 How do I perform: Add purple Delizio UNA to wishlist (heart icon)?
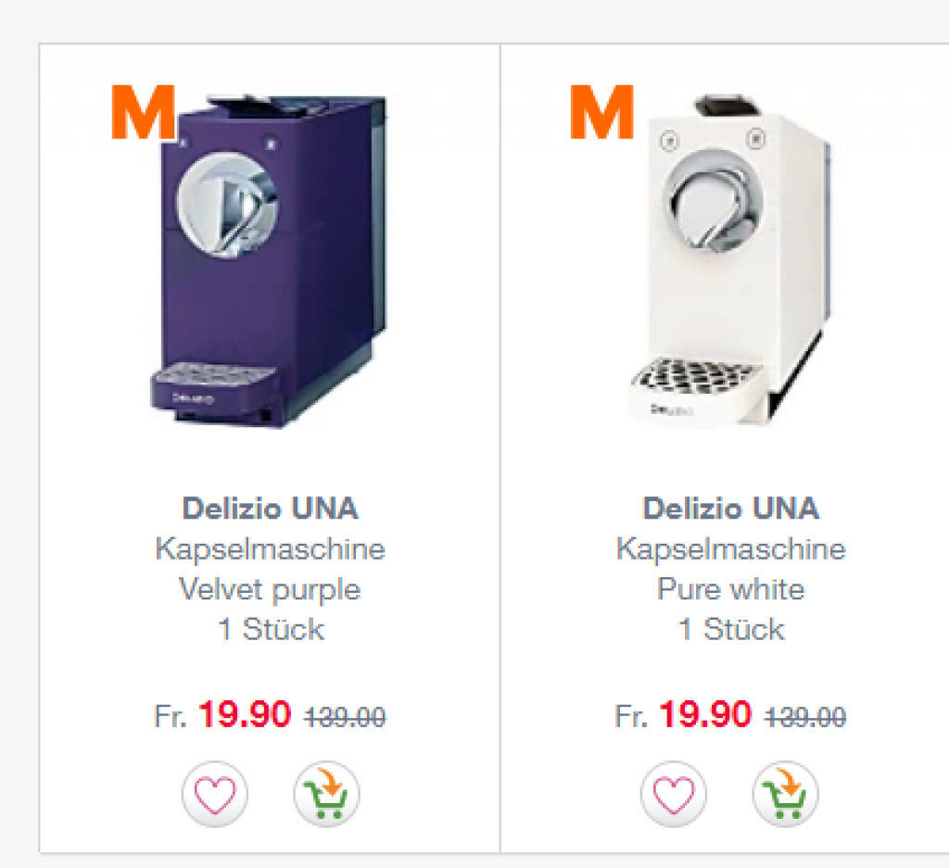click(x=214, y=794)
